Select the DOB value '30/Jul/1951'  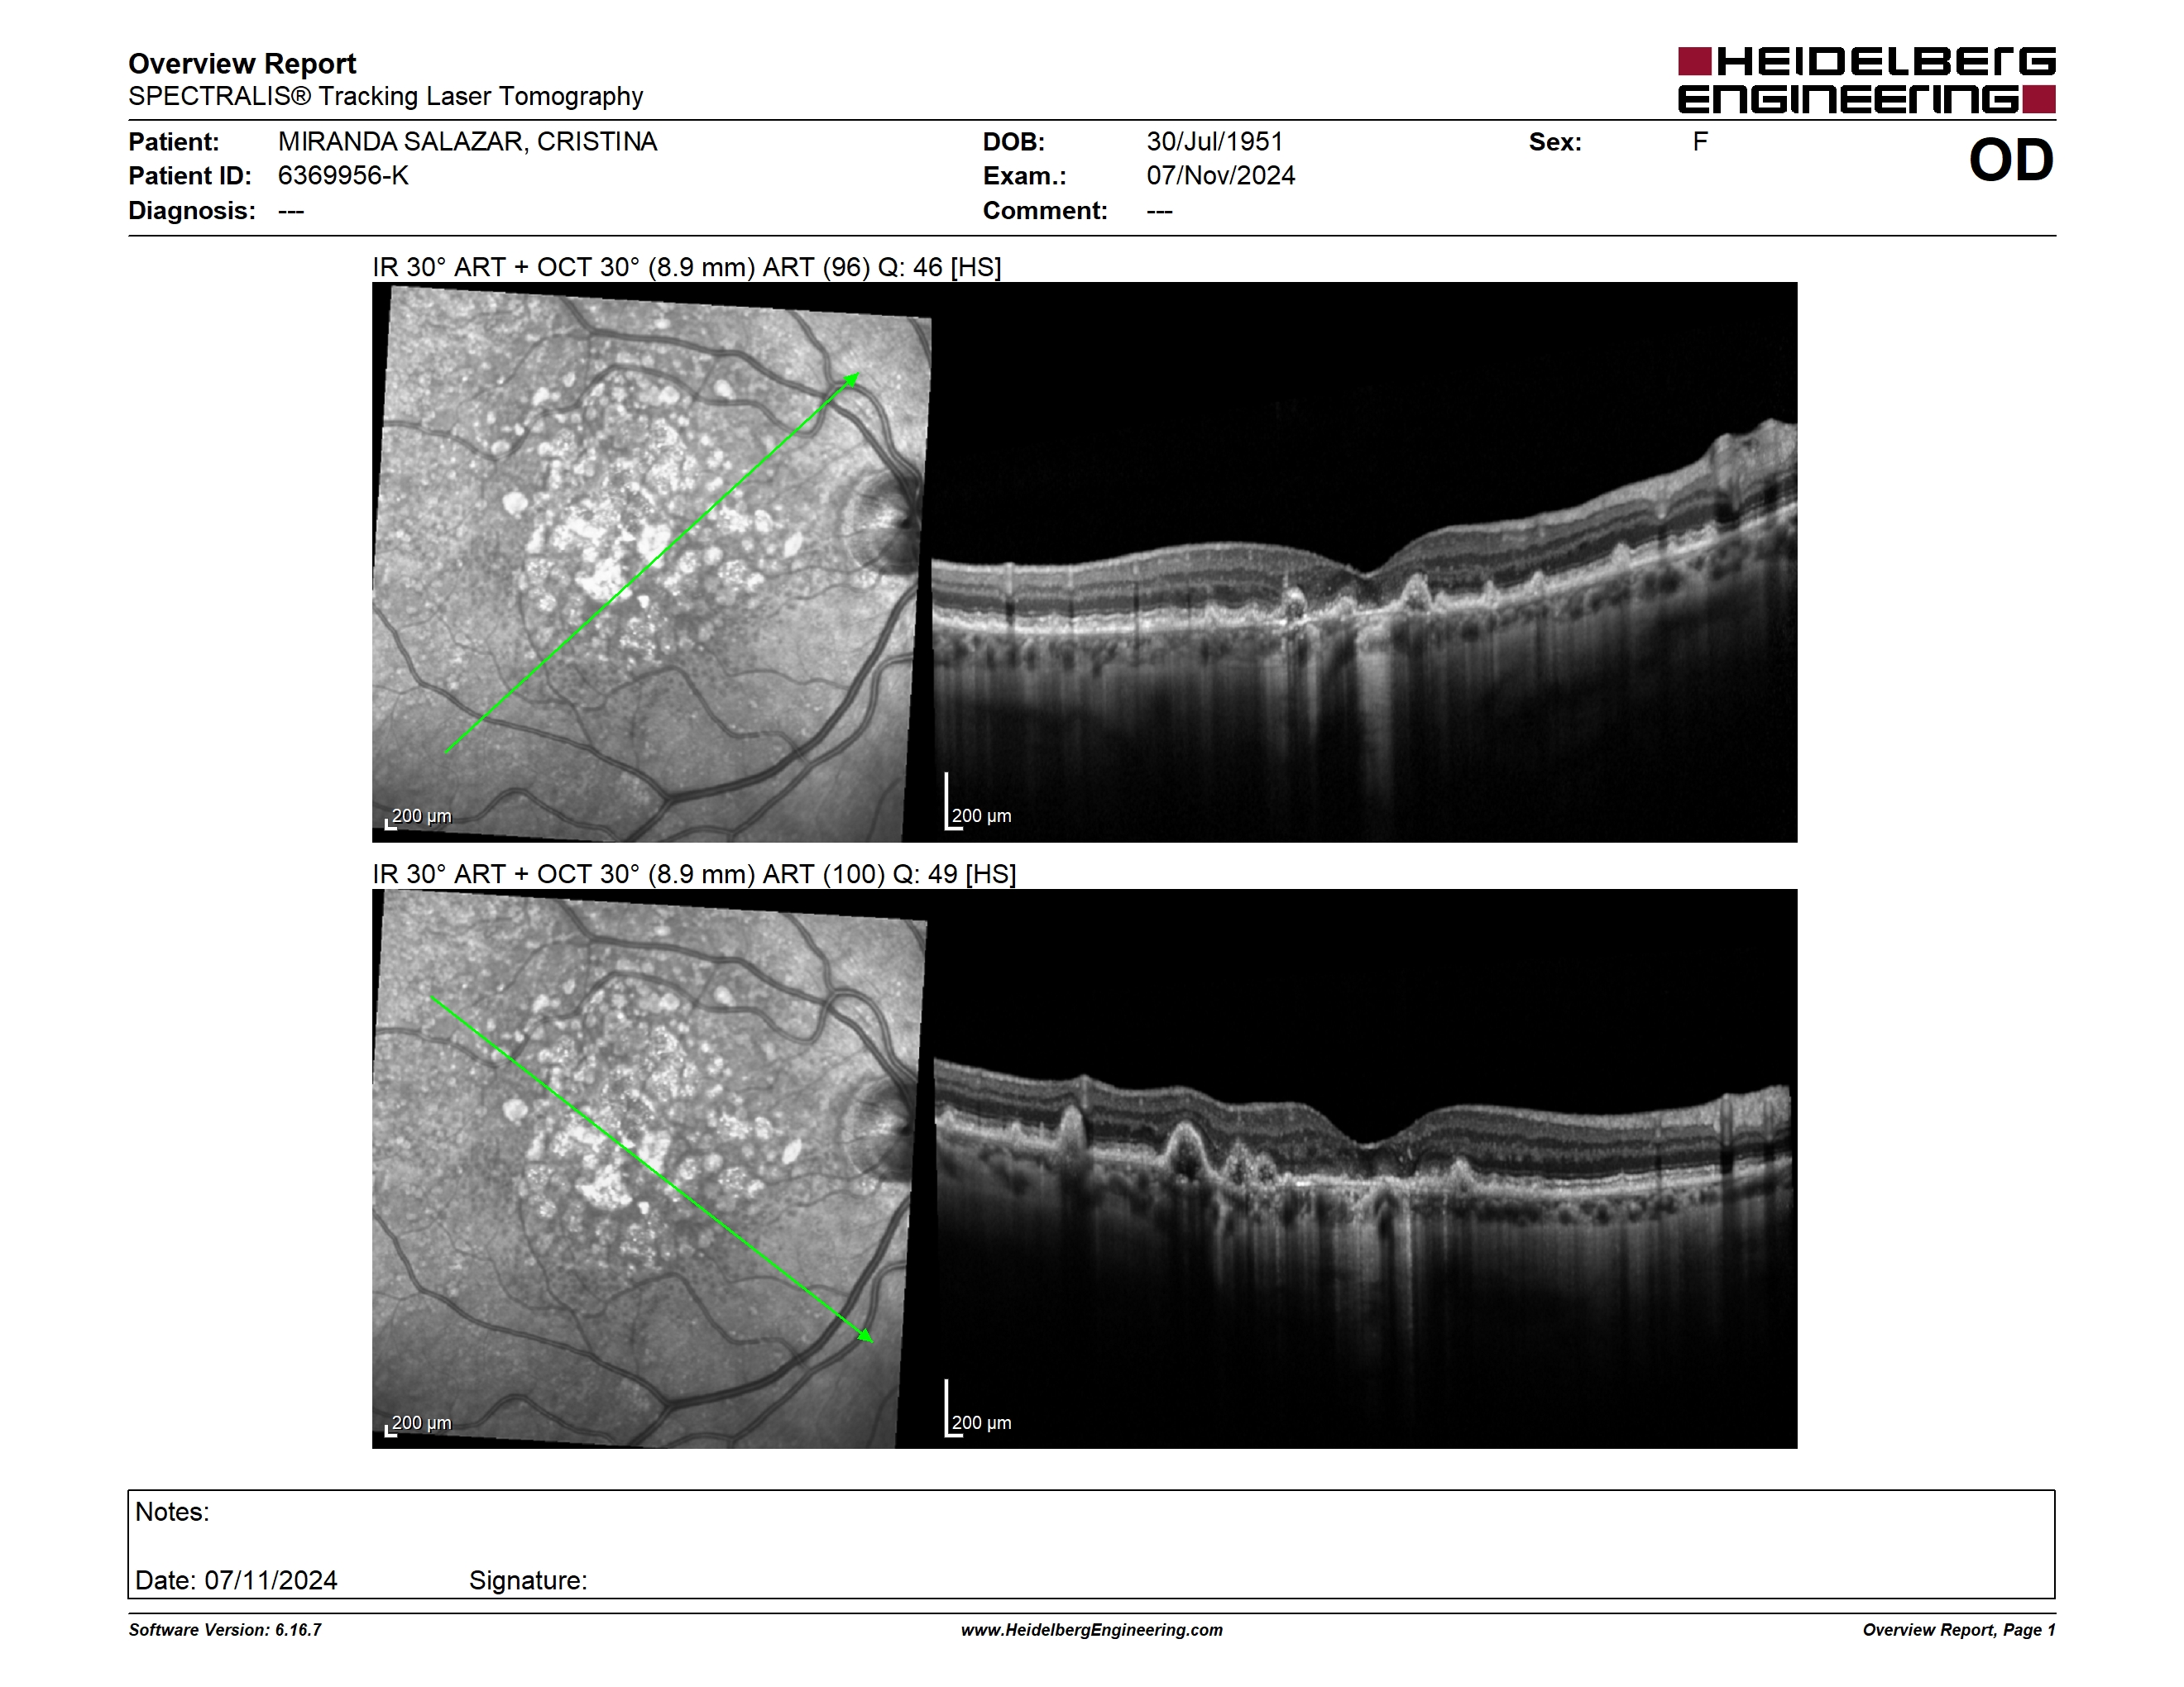pos(1214,142)
